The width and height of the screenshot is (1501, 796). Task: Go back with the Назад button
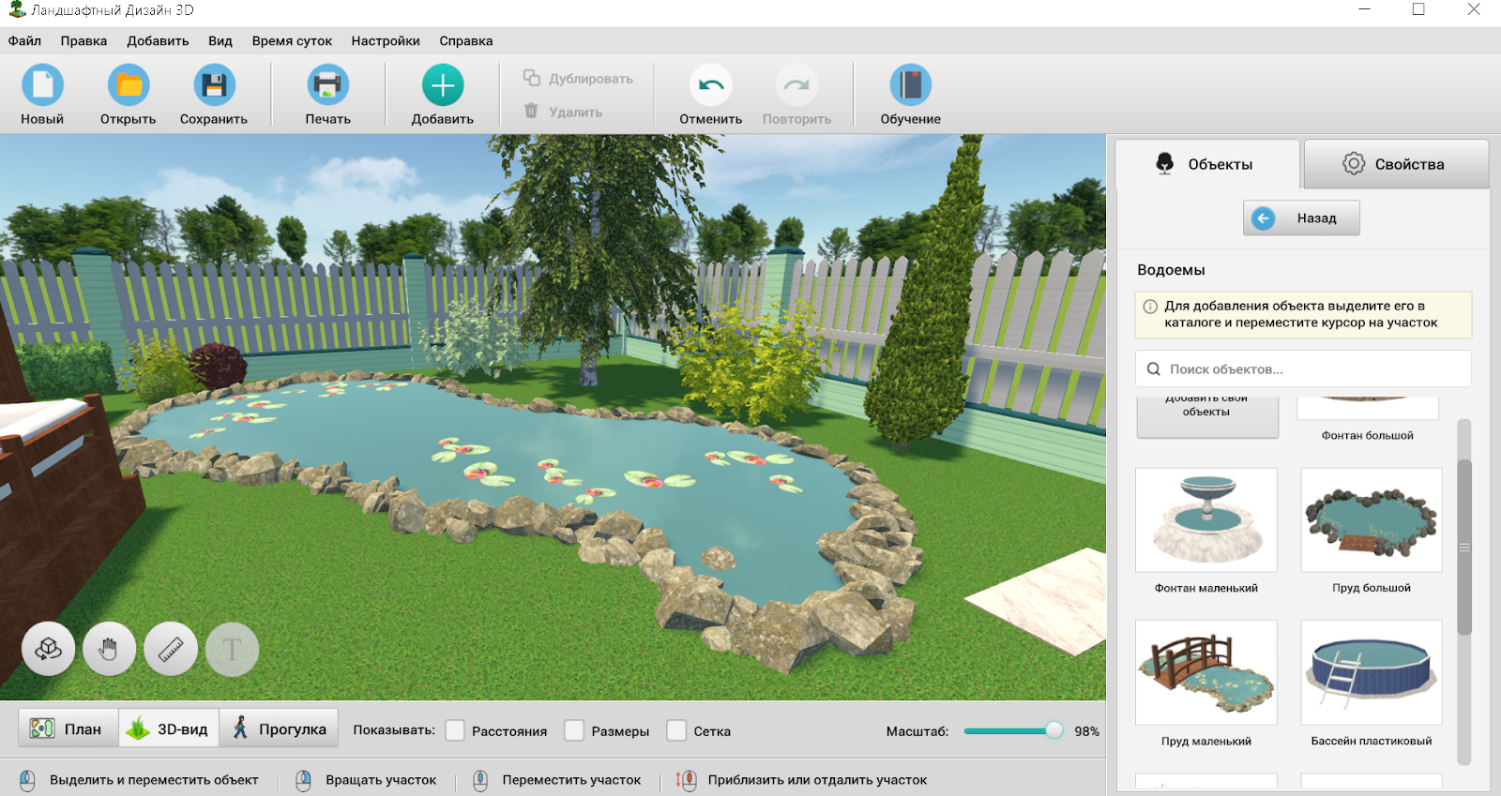pyautogui.click(x=1301, y=218)
